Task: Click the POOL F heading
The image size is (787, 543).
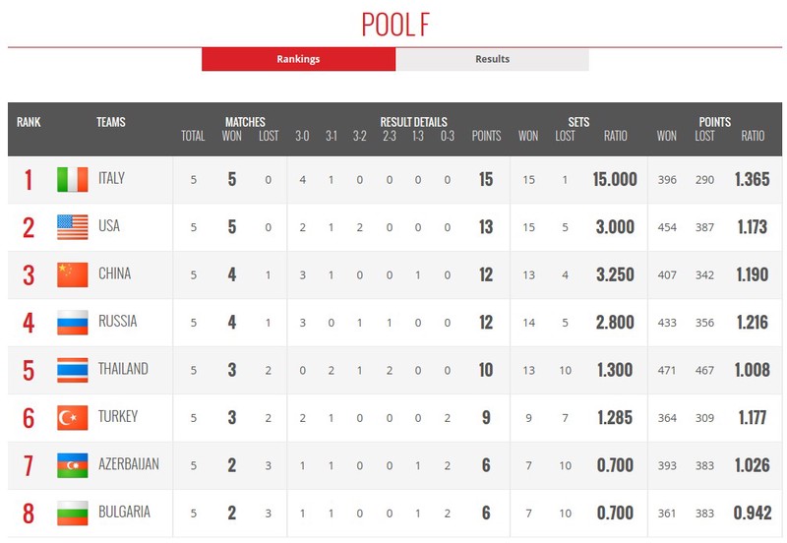Action: (x=395, y=24)
